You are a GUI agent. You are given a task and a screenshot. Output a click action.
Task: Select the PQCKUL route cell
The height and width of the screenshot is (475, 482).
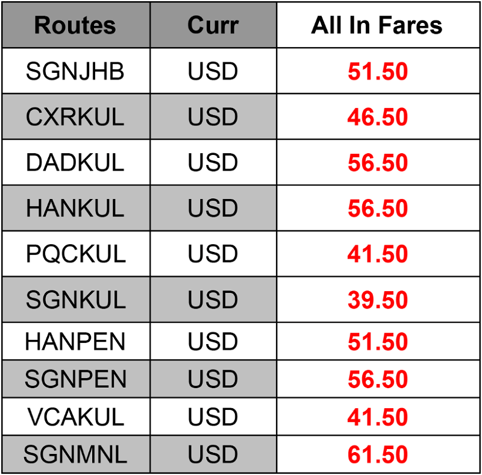pos(75,254)
